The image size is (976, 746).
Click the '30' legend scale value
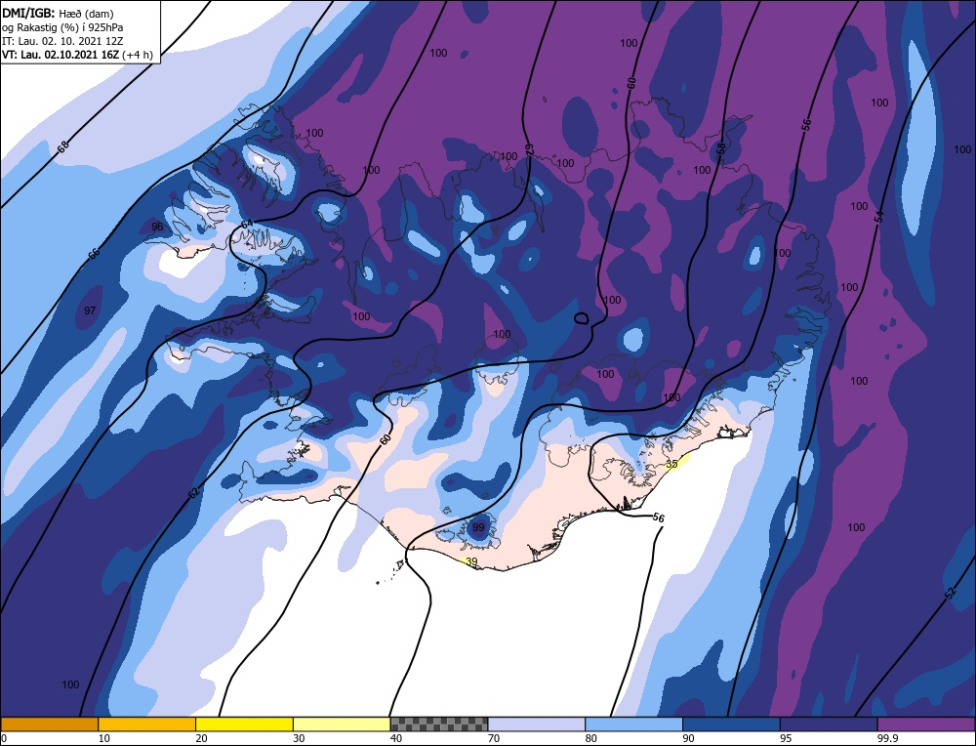(x=299, y=738)
